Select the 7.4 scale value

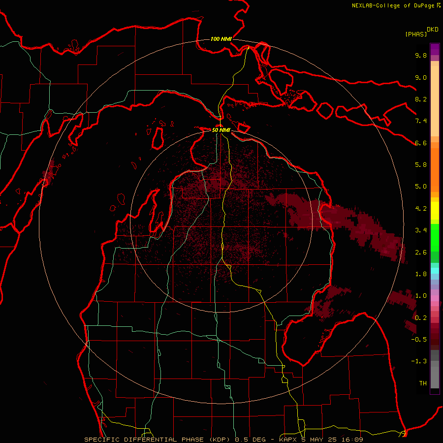pyautogui.click(x=421, y=121)
